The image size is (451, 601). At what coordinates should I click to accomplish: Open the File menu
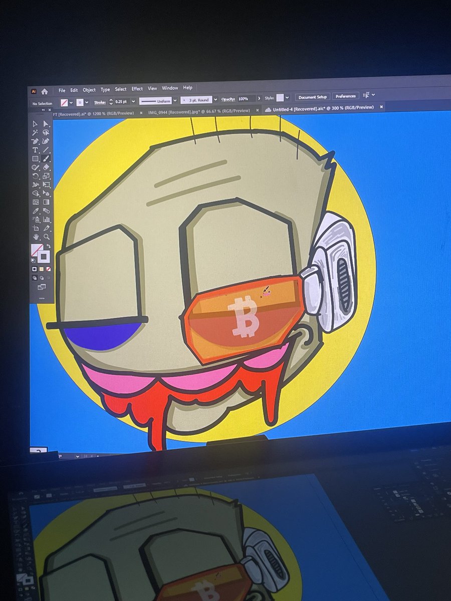point(62,90)
